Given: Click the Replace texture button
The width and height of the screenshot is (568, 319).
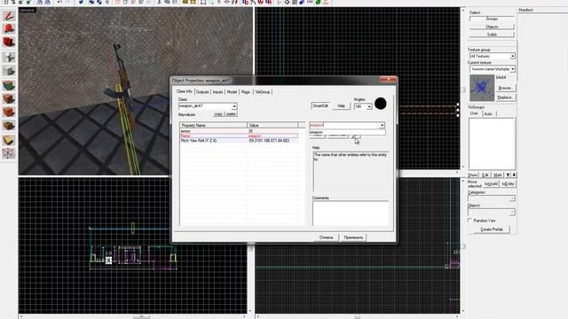Looking at the screenshot, I should (505, 97).
